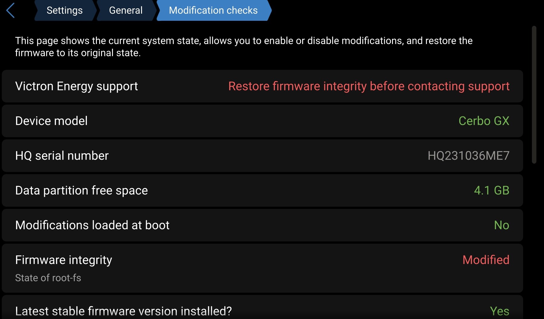Click the vertical scrollbar on the right
544x319 pixels.
(534, 95)
